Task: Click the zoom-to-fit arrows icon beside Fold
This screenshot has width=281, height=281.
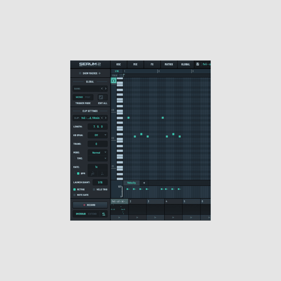Action: [121, 75]
